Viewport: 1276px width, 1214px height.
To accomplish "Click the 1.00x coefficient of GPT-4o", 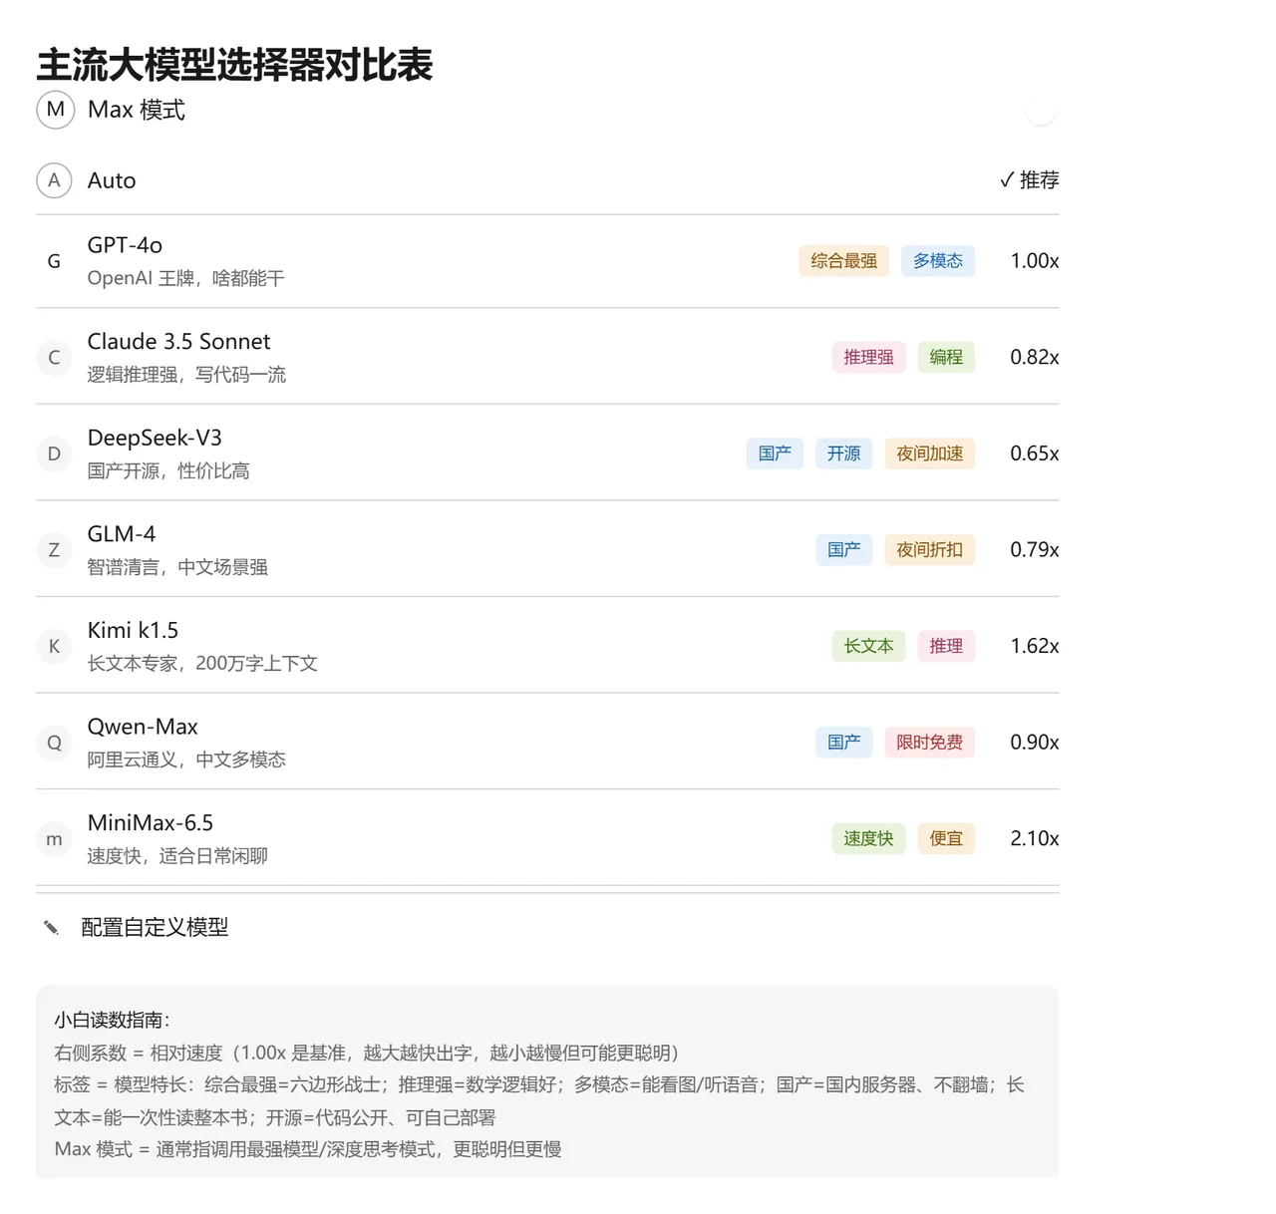I will [x=1035, y=261].
